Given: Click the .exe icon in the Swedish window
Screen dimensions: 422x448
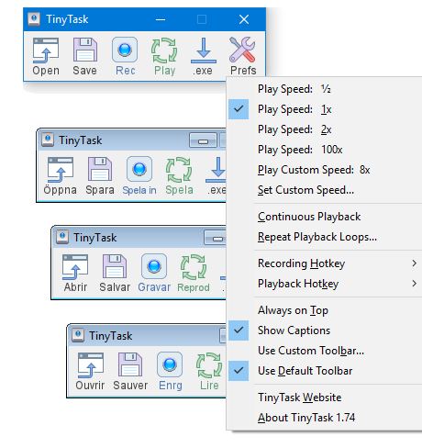Looking at the screenshot, I should click(x=216, y=170).
